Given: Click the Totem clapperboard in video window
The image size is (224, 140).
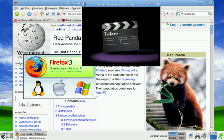Looking at the screenshot, I should (120, 36).
